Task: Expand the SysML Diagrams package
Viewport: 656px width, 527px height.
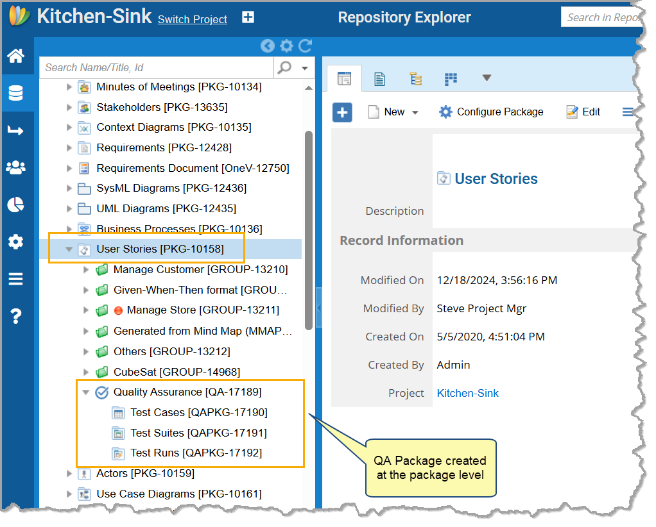Action: point(69,188)
